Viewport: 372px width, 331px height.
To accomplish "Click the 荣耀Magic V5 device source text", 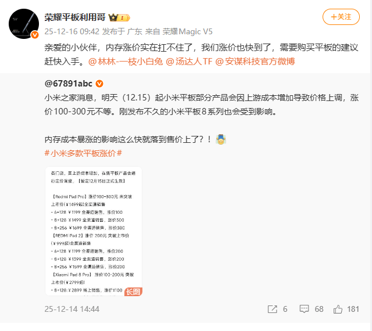I will coord(187,31).
